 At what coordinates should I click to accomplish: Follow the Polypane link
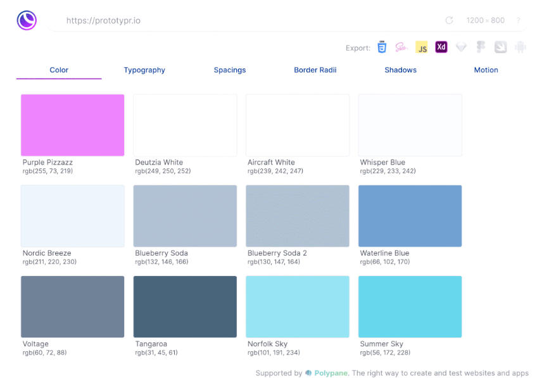(332, 373)
